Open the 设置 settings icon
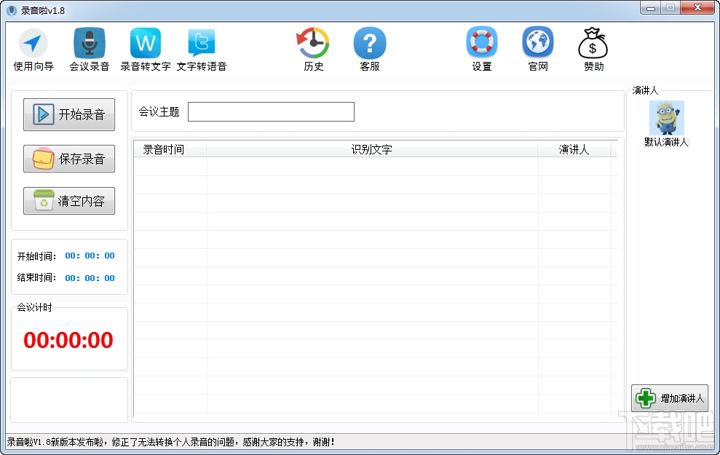 481,48
